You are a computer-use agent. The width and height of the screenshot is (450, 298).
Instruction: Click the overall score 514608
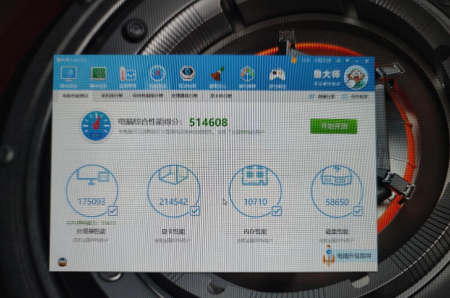pyautogui.click(x=208, y=123)
